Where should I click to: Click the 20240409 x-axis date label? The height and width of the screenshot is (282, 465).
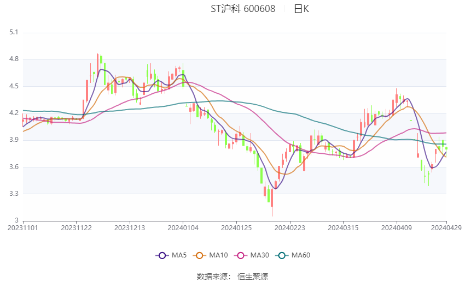tap(397, 228)
